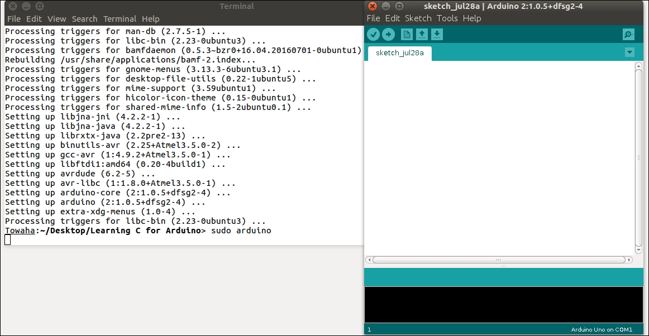Click the Upload arrow icon
The width and height of the screenshot is (649, 336).
(x=388, y=35)
